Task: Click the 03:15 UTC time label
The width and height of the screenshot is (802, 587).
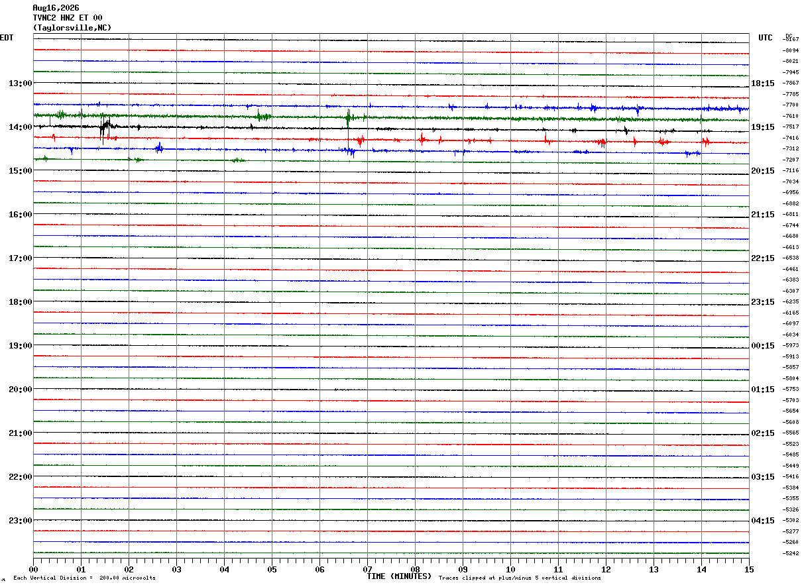Action: click(763, 477)
